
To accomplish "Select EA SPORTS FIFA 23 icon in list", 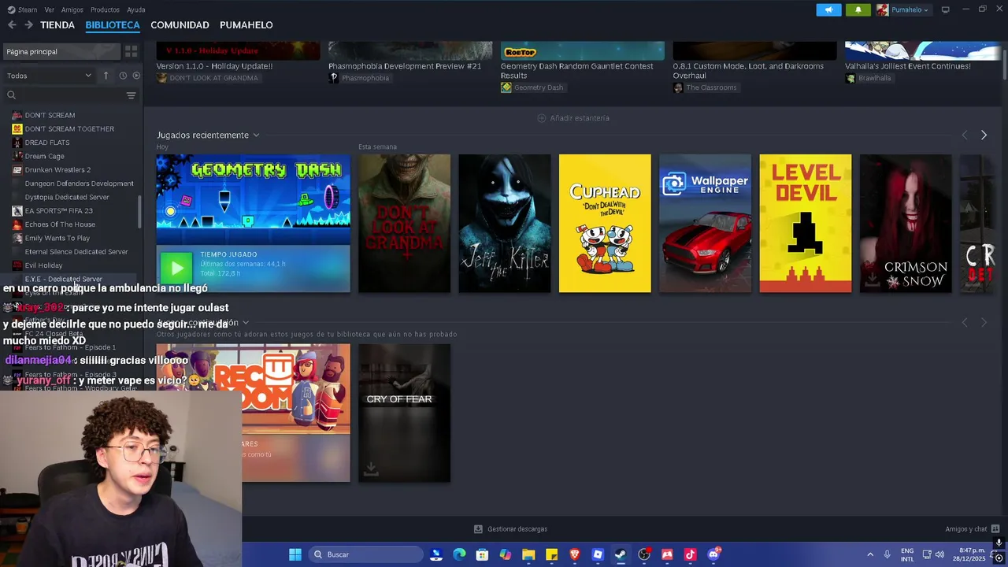I will coord(17,210).
